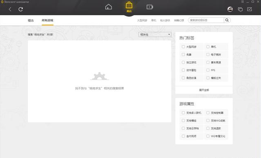This screenshot has width=261, height=158.
Task: Enable 支持WG成就 attribute filter
Action: pos(208,120)
